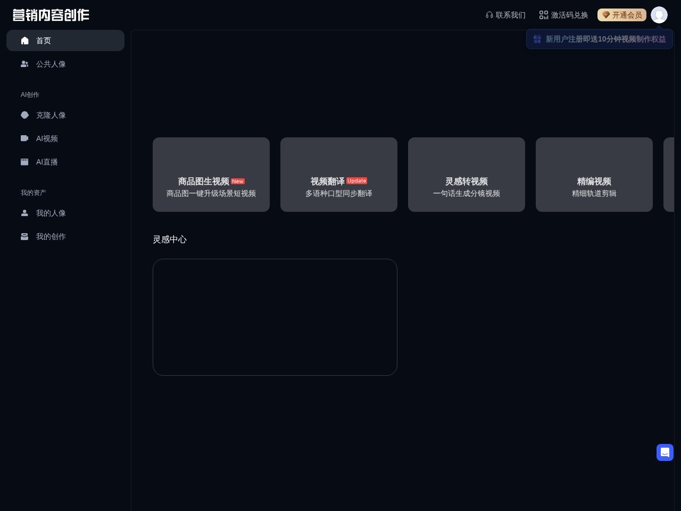Click the 克隆人像 icon in sidebar
The width and height of the screenshot is (681, 511).
24,115
